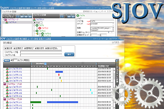The image size is (164, 109).
Task: Click green gear icon of ジョブ1
Action: pyautogui.click(x=37, y=25)
